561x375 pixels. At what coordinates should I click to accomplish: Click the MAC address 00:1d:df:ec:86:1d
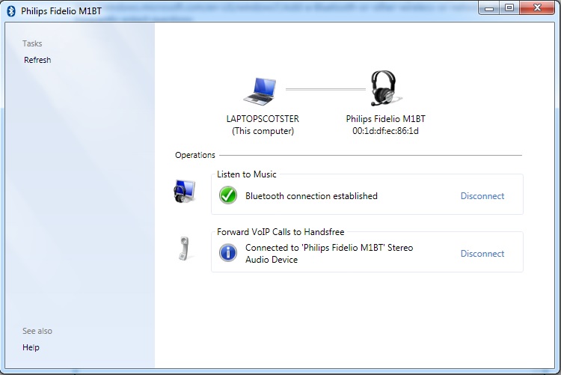(x=385, y=131)
